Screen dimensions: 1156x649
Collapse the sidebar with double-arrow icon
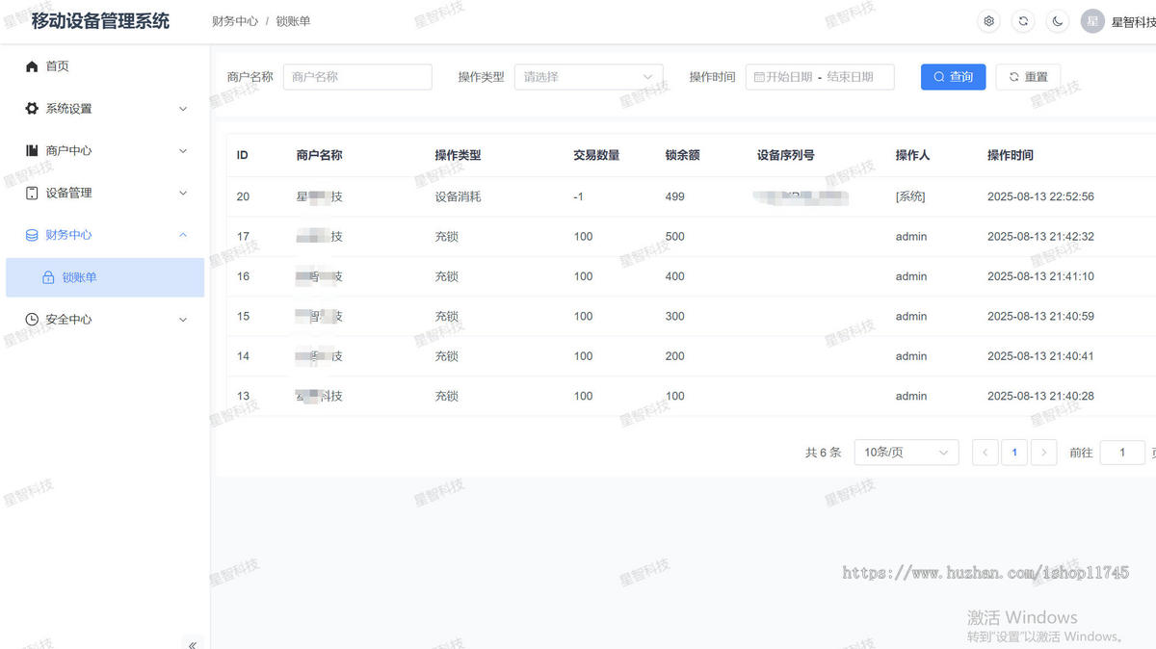pos(193,645)
